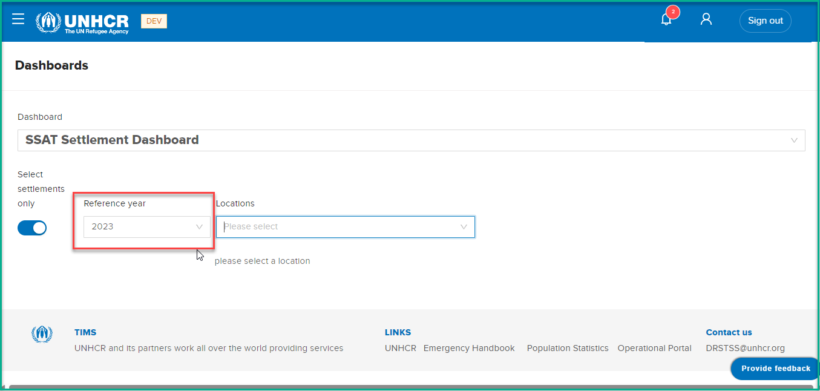Click the Locations Please select field
Viewport: 820px width, 391px height.
tap(345, 227)
